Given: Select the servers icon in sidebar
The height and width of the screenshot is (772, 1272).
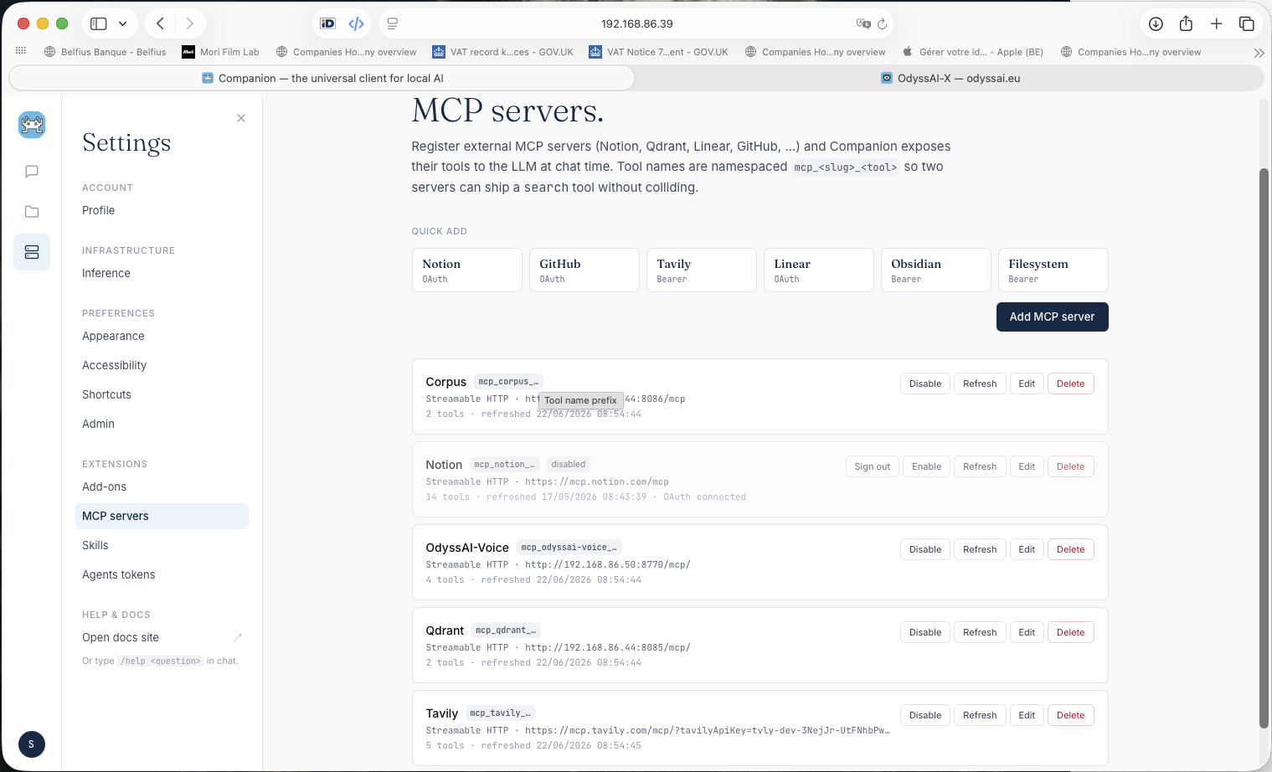Looking at the screenshot, I should tap(32, 252).
